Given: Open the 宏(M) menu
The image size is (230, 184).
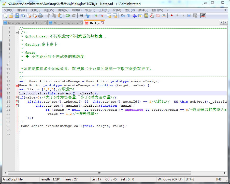Looking at the screenshot, I should (x=117, y=10).
